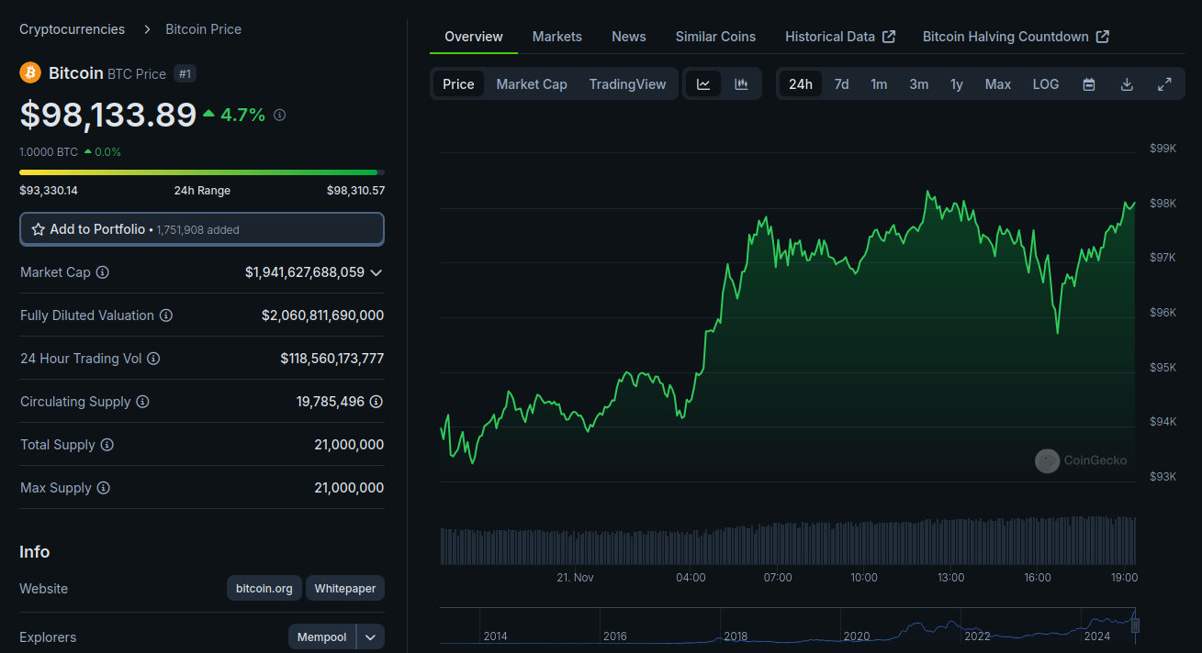Click the star icon in Add to Portfolio
The image size is (1202, 653).
(39, 229)
